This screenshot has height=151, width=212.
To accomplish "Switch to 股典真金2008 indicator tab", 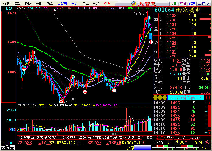I will [76, 137].
